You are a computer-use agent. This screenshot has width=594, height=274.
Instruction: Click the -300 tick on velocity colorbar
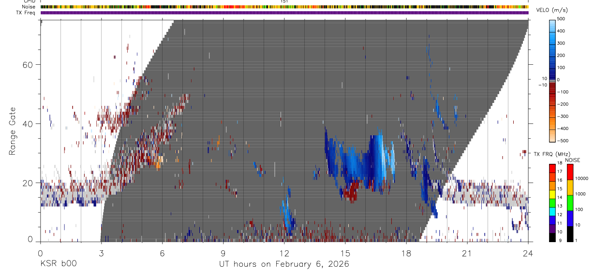563,116
